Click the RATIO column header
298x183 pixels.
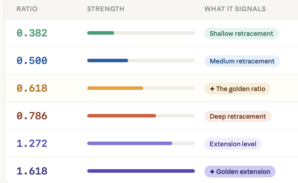click(x=27, y=9)
